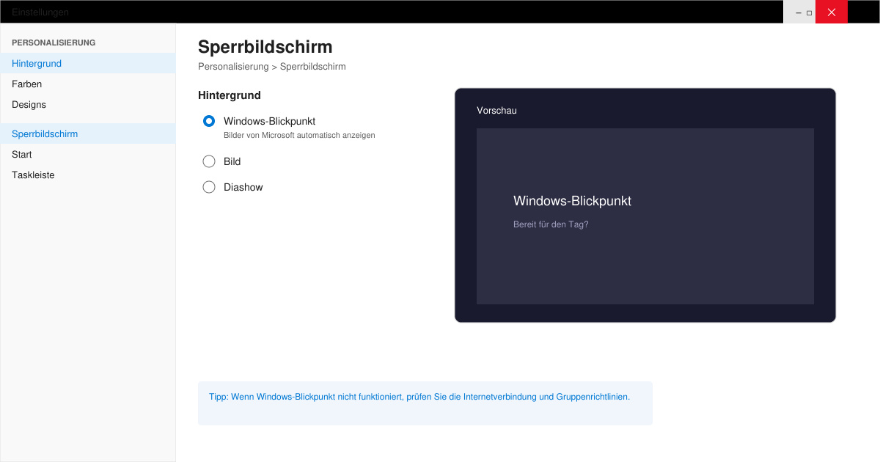Select the Diashow radio option
The height and width of the screenshot is (462, 880).
point(209,187)
